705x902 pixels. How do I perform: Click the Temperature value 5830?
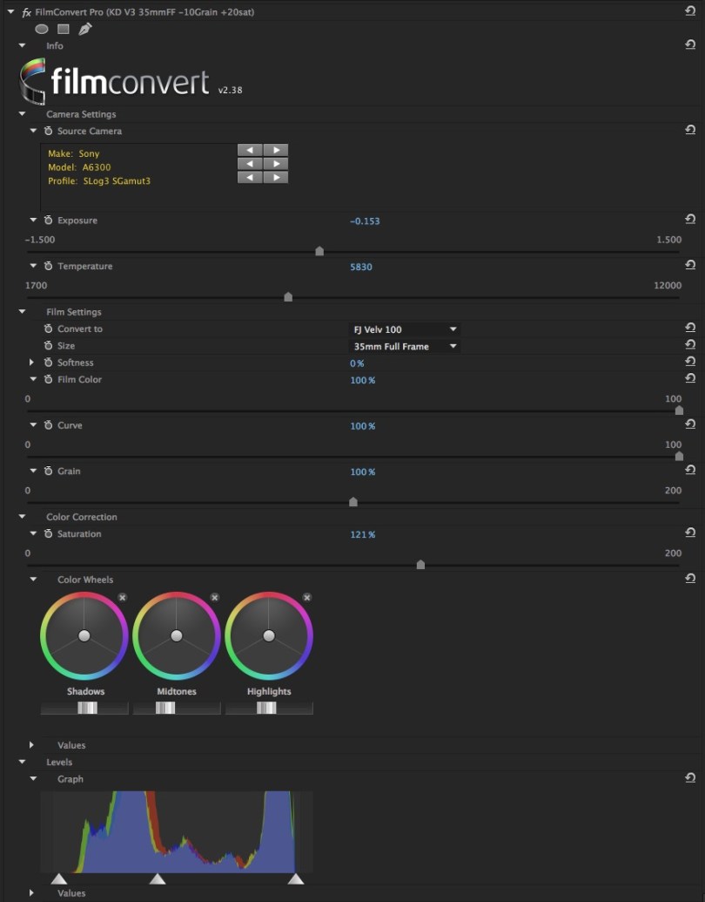(x=361, y=267)
